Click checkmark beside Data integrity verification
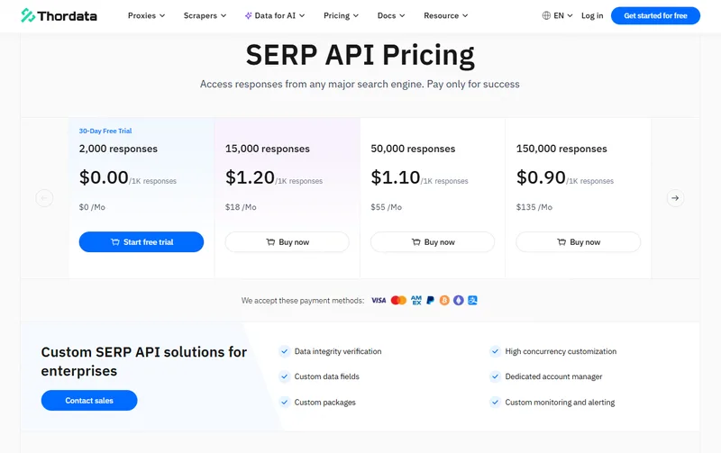This screenshot has width=721, height=453. (285, 351)
